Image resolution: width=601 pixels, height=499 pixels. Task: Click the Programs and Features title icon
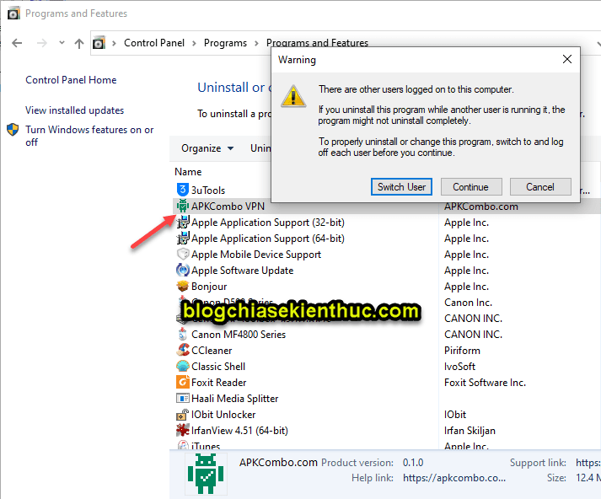pyautogui.click(x=13, y=13)
